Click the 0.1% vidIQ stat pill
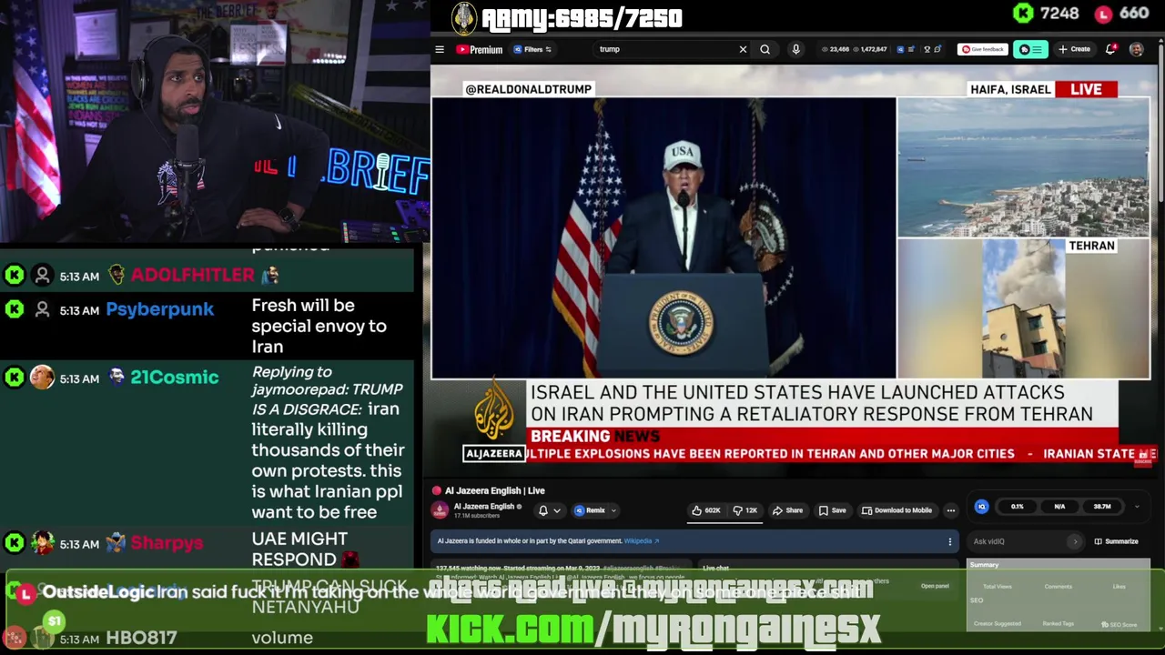The width and height of the screenshot is (1165, 655). (x=1017, y=507)
